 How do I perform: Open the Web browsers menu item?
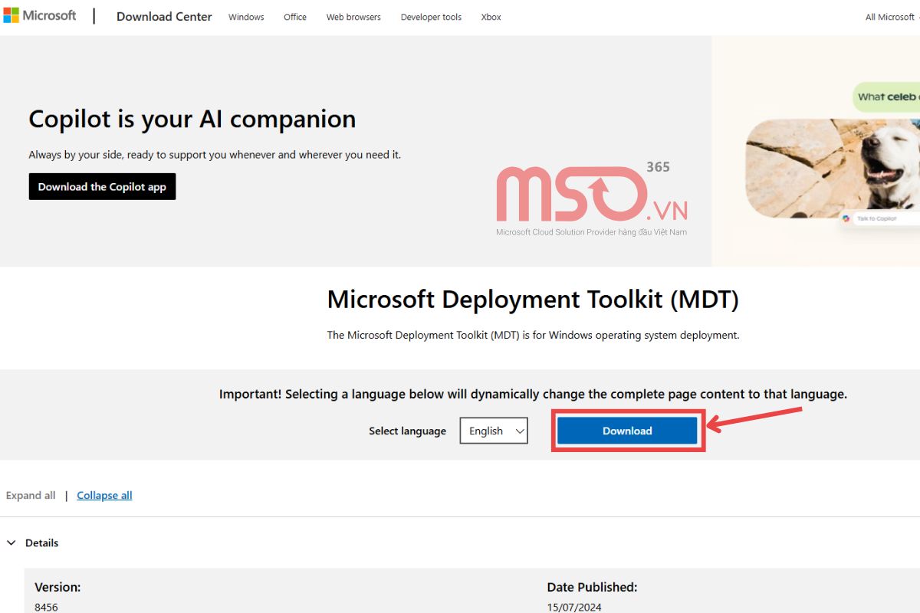click(353, 17)
